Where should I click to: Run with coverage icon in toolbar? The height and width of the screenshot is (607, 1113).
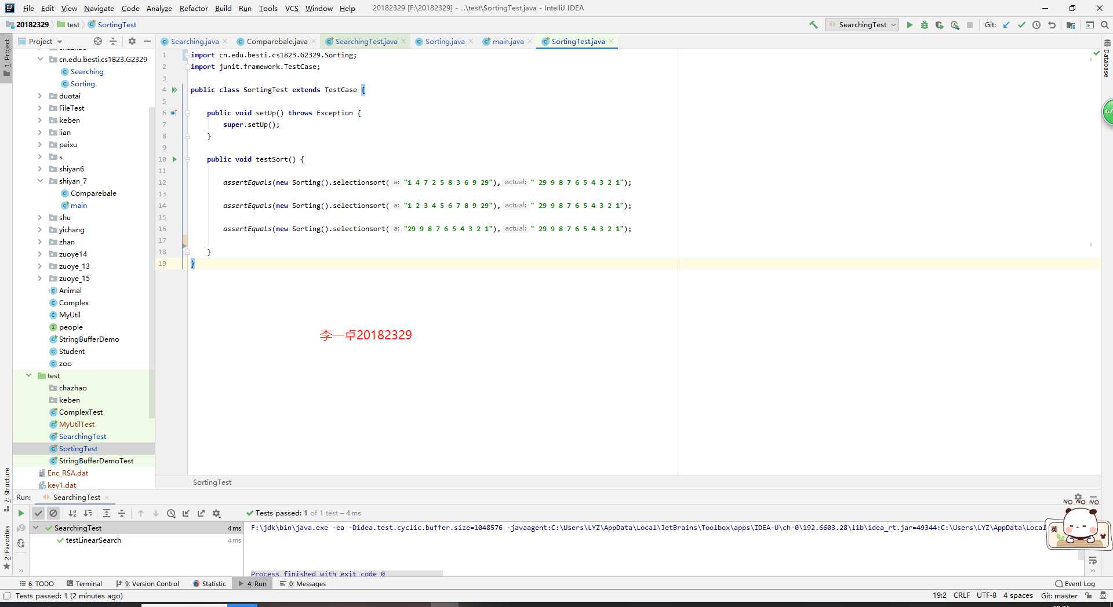pos(940,25)
